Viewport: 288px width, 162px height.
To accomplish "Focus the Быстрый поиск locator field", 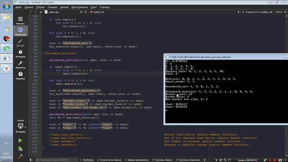I will click(57, 160).
